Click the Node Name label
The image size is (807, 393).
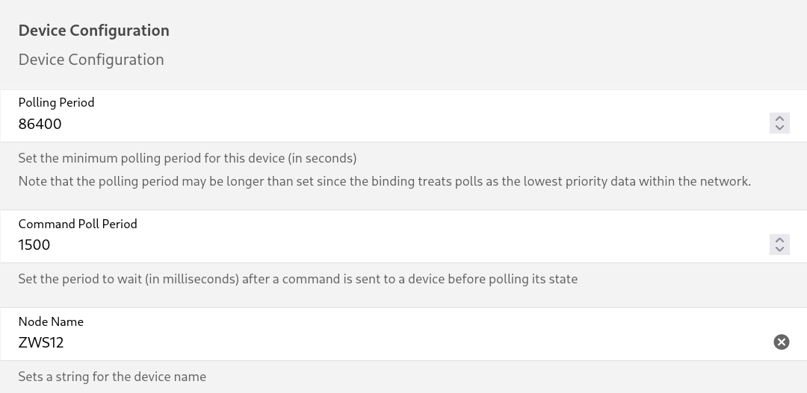coord(51,321)
